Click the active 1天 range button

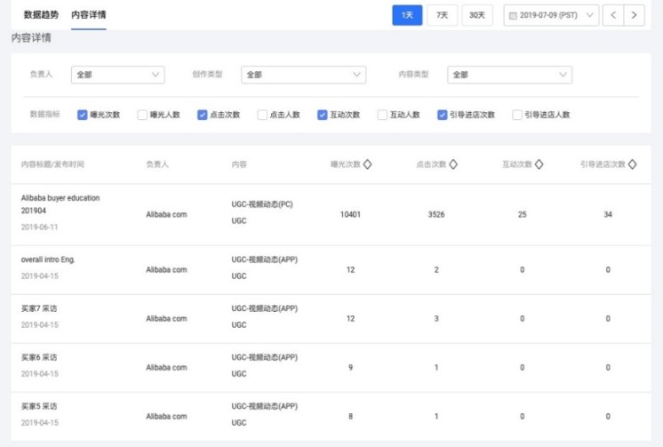pos(407,15)
